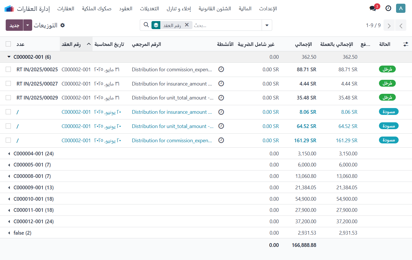
Task: Open the app home logo icon
Action: pos(9,9)
